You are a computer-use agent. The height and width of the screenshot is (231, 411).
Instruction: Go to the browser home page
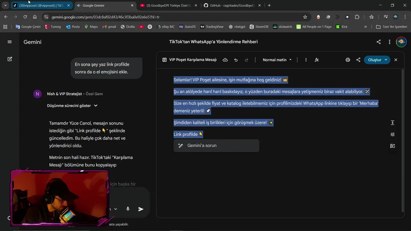pos(35,17)
